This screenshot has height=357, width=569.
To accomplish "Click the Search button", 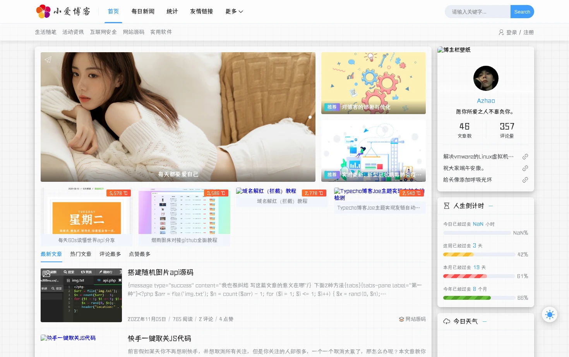I will pyautogui.click(x=522, y=12).
